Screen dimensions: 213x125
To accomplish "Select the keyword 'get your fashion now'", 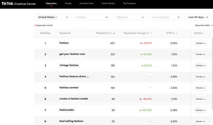I will pyautogui.click(x=72, y=54).
